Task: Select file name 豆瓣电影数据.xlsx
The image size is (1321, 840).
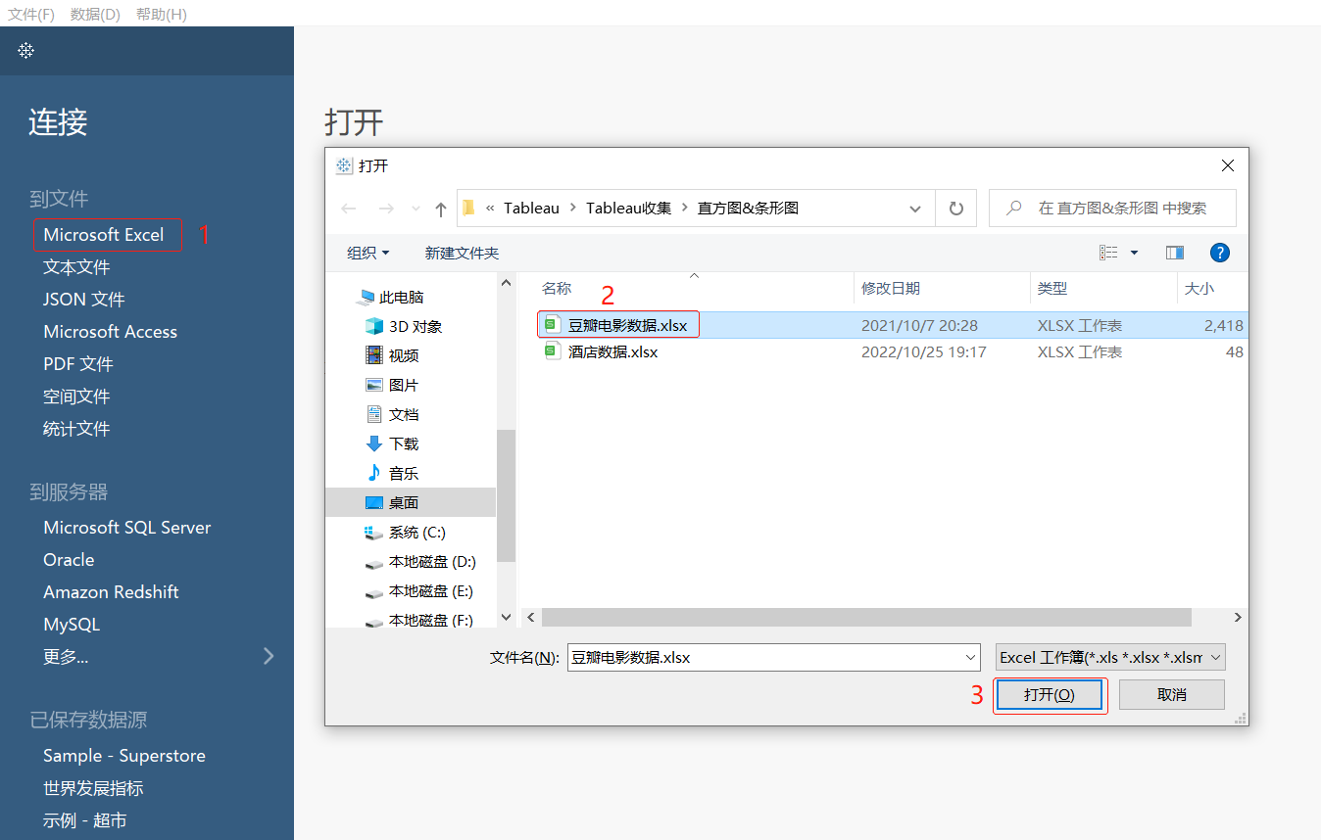Action: [x=627, y=325]
